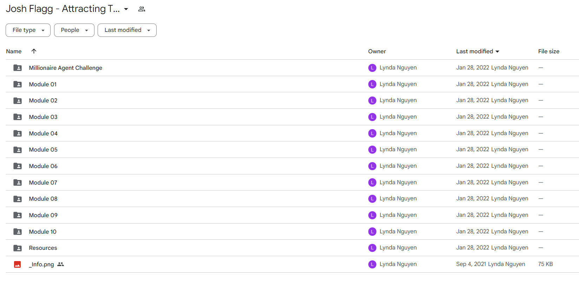Click Lynda Nguyen owner in Module 02 row

tap(398, 100)
